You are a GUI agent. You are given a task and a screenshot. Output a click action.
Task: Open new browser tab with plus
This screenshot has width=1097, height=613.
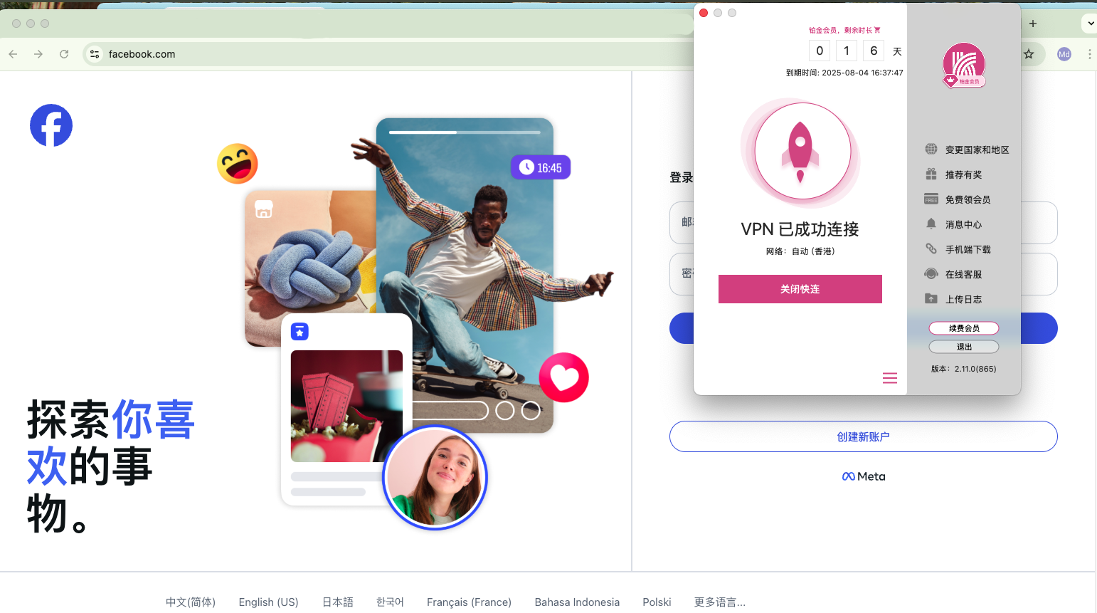click(1033, 23)
